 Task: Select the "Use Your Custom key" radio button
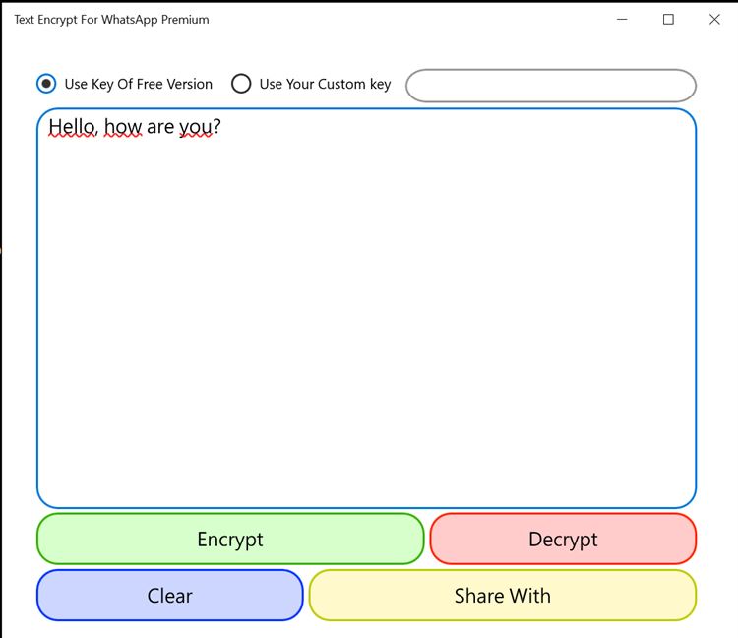point(241,84)
